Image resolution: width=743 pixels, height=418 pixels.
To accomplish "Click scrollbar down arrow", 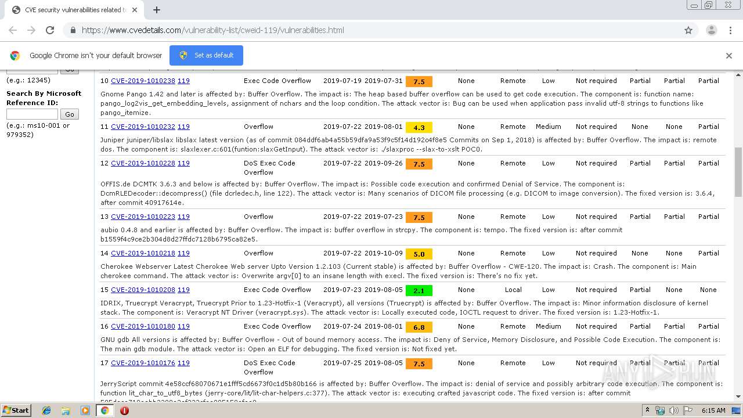I will [738, 397].
